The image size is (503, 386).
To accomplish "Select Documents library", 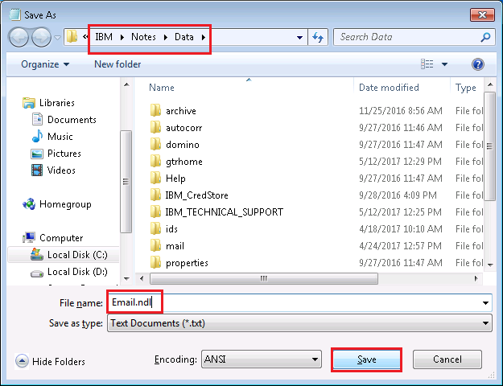I will pyautogui.click(x=64, y=120).
